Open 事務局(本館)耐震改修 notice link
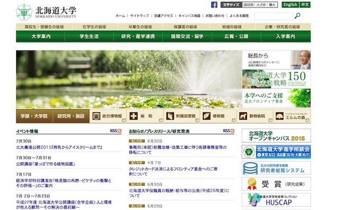Screen dimensions: 340x210 click(178, 150)
